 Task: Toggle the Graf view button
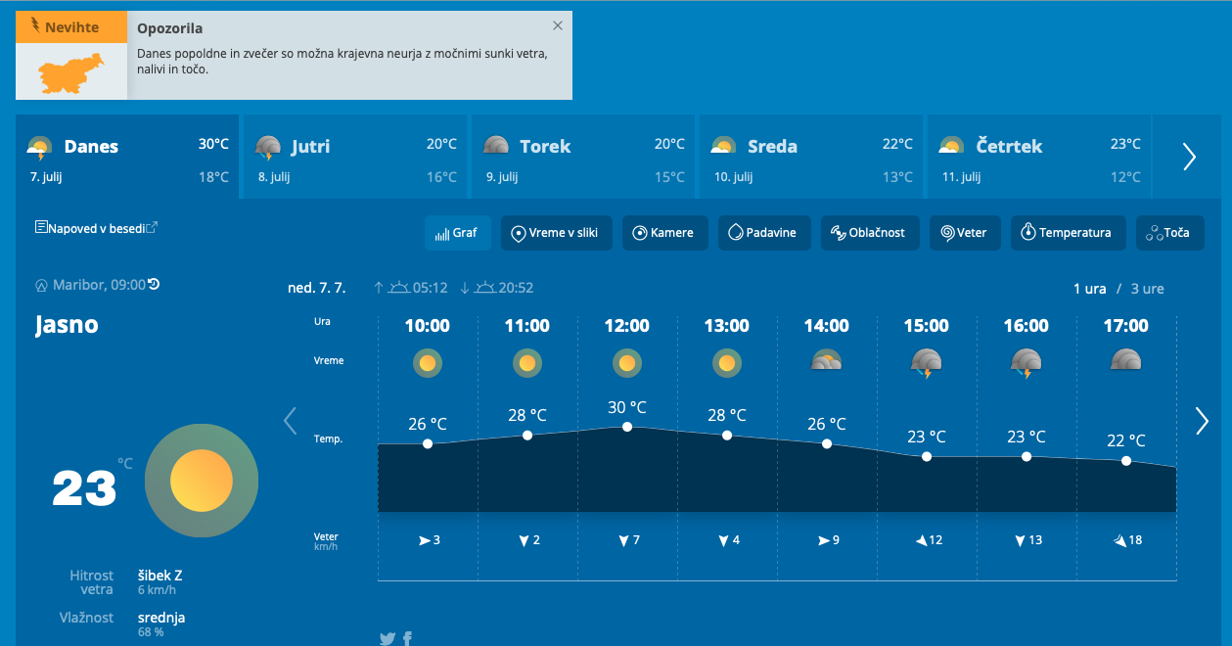point(456,233)
